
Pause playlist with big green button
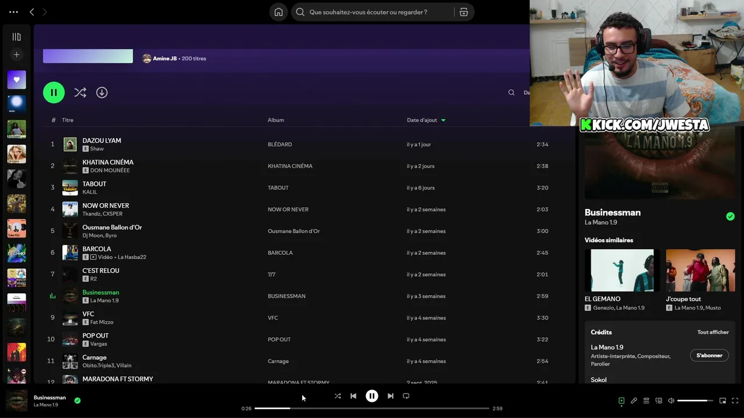click(x=53, y=92)
